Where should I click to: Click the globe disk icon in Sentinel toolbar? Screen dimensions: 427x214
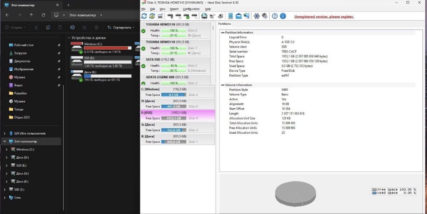(204, 16)
